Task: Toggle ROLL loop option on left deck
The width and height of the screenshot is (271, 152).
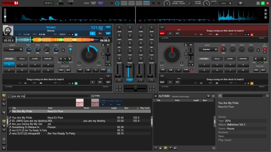Action: click(x=63, y=62)
